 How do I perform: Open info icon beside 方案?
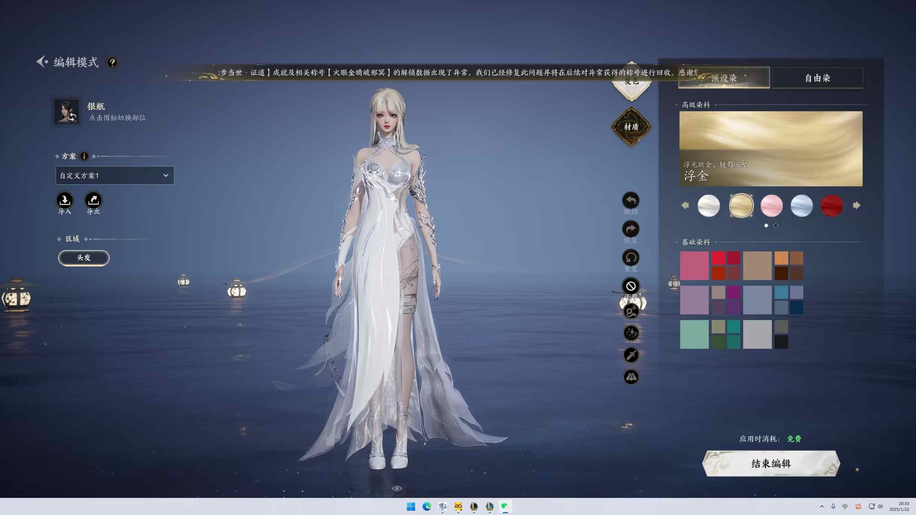tap(84, 156)
